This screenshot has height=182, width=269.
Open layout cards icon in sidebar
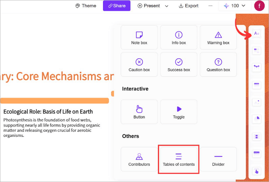tap(256, 51)
